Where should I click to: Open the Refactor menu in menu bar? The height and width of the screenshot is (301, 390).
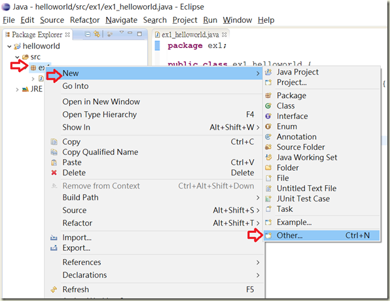(84, 20)
